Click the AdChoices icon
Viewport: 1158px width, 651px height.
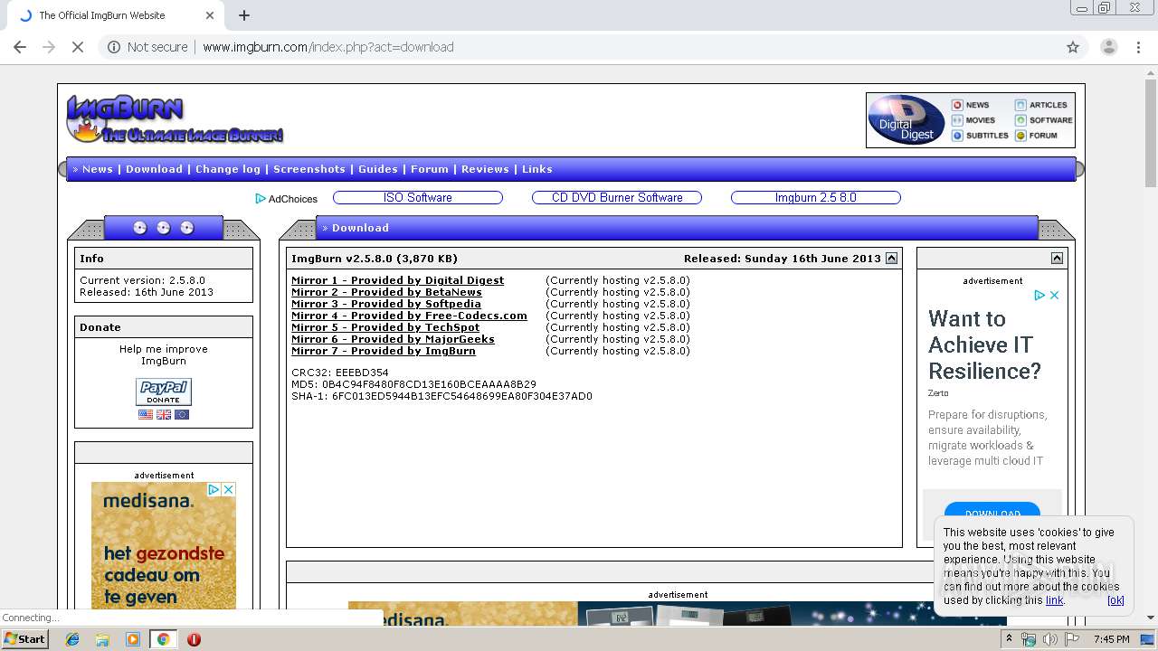[x=261, y=199]
